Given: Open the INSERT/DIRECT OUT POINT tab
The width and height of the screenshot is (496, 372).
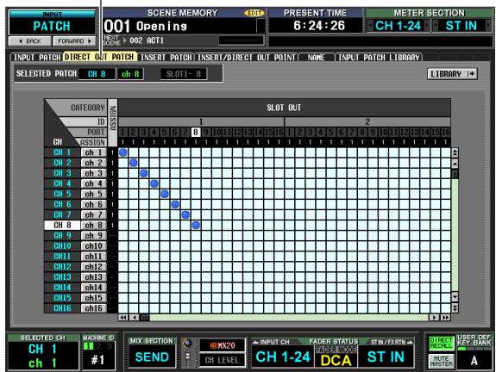Looking at the screenshot, I should [x=246, y=57].
